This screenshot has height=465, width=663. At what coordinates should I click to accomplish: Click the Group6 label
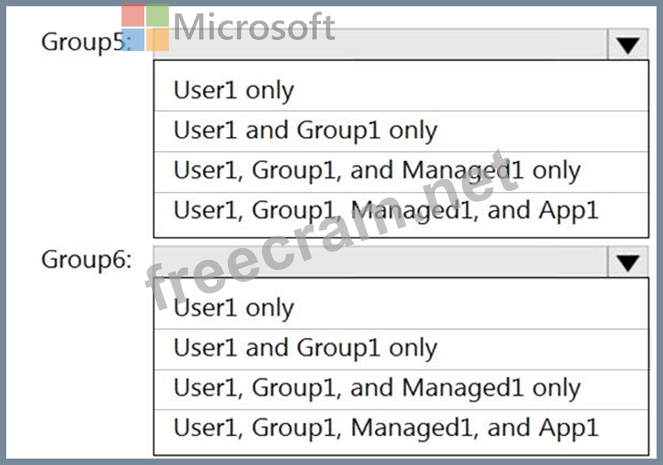click(x=86, y=259)
